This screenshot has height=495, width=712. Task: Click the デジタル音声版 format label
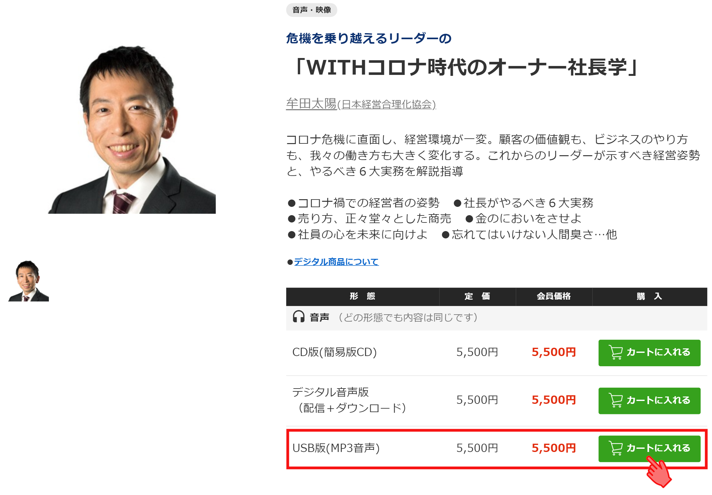(330, 392)
